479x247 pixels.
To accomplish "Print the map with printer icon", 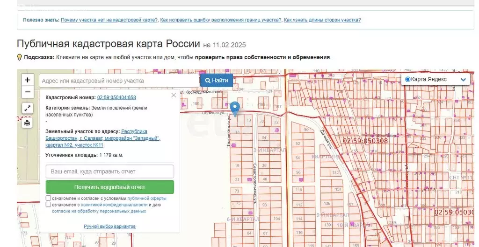I will [28, 123].
